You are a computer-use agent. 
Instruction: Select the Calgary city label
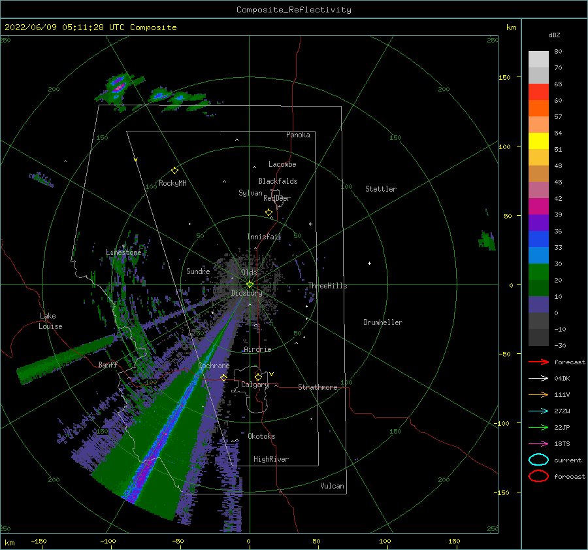(255, 385)
